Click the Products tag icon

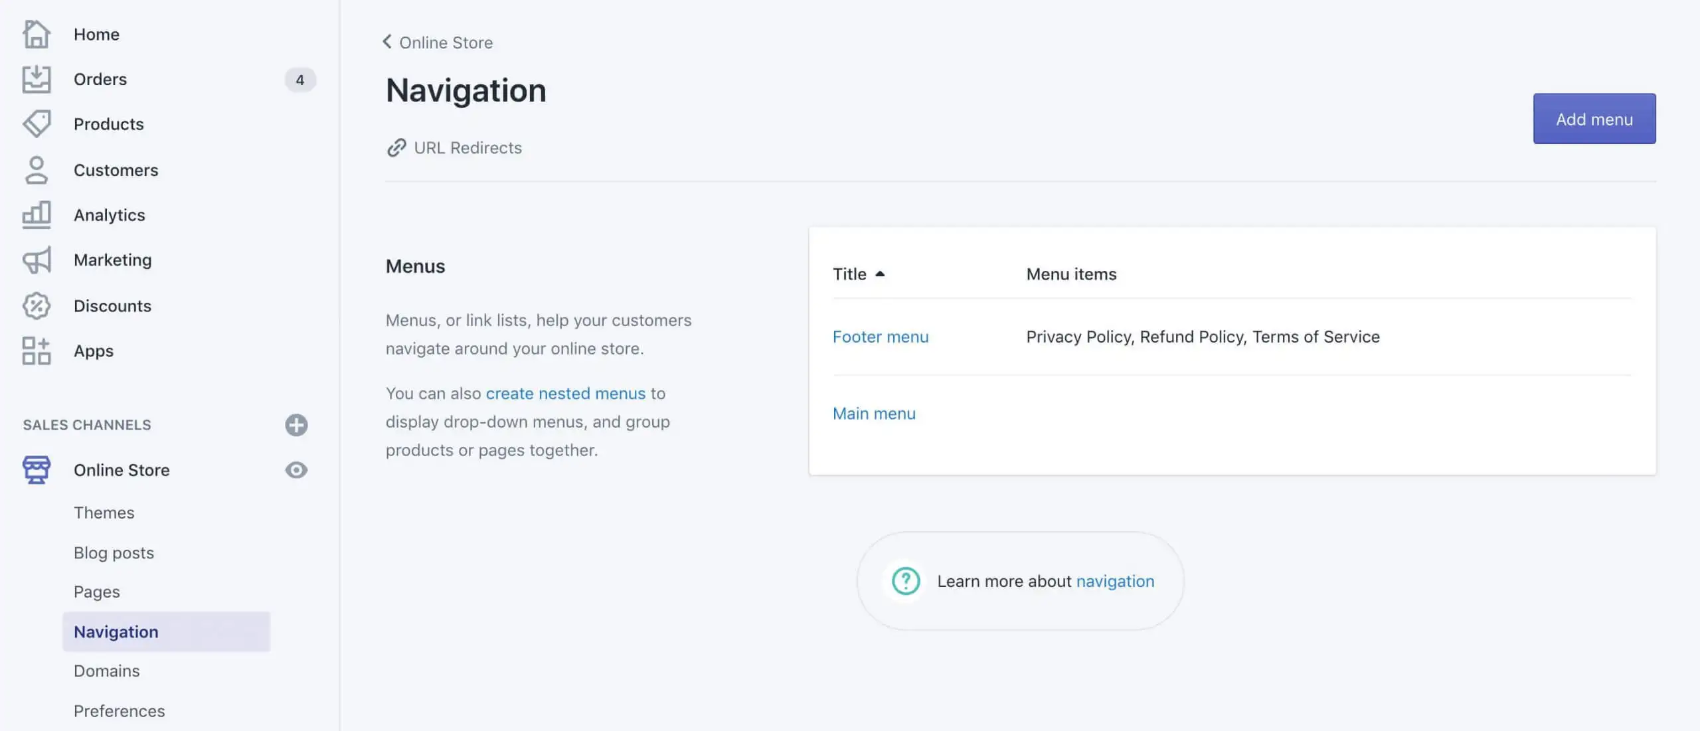[36, 124]
